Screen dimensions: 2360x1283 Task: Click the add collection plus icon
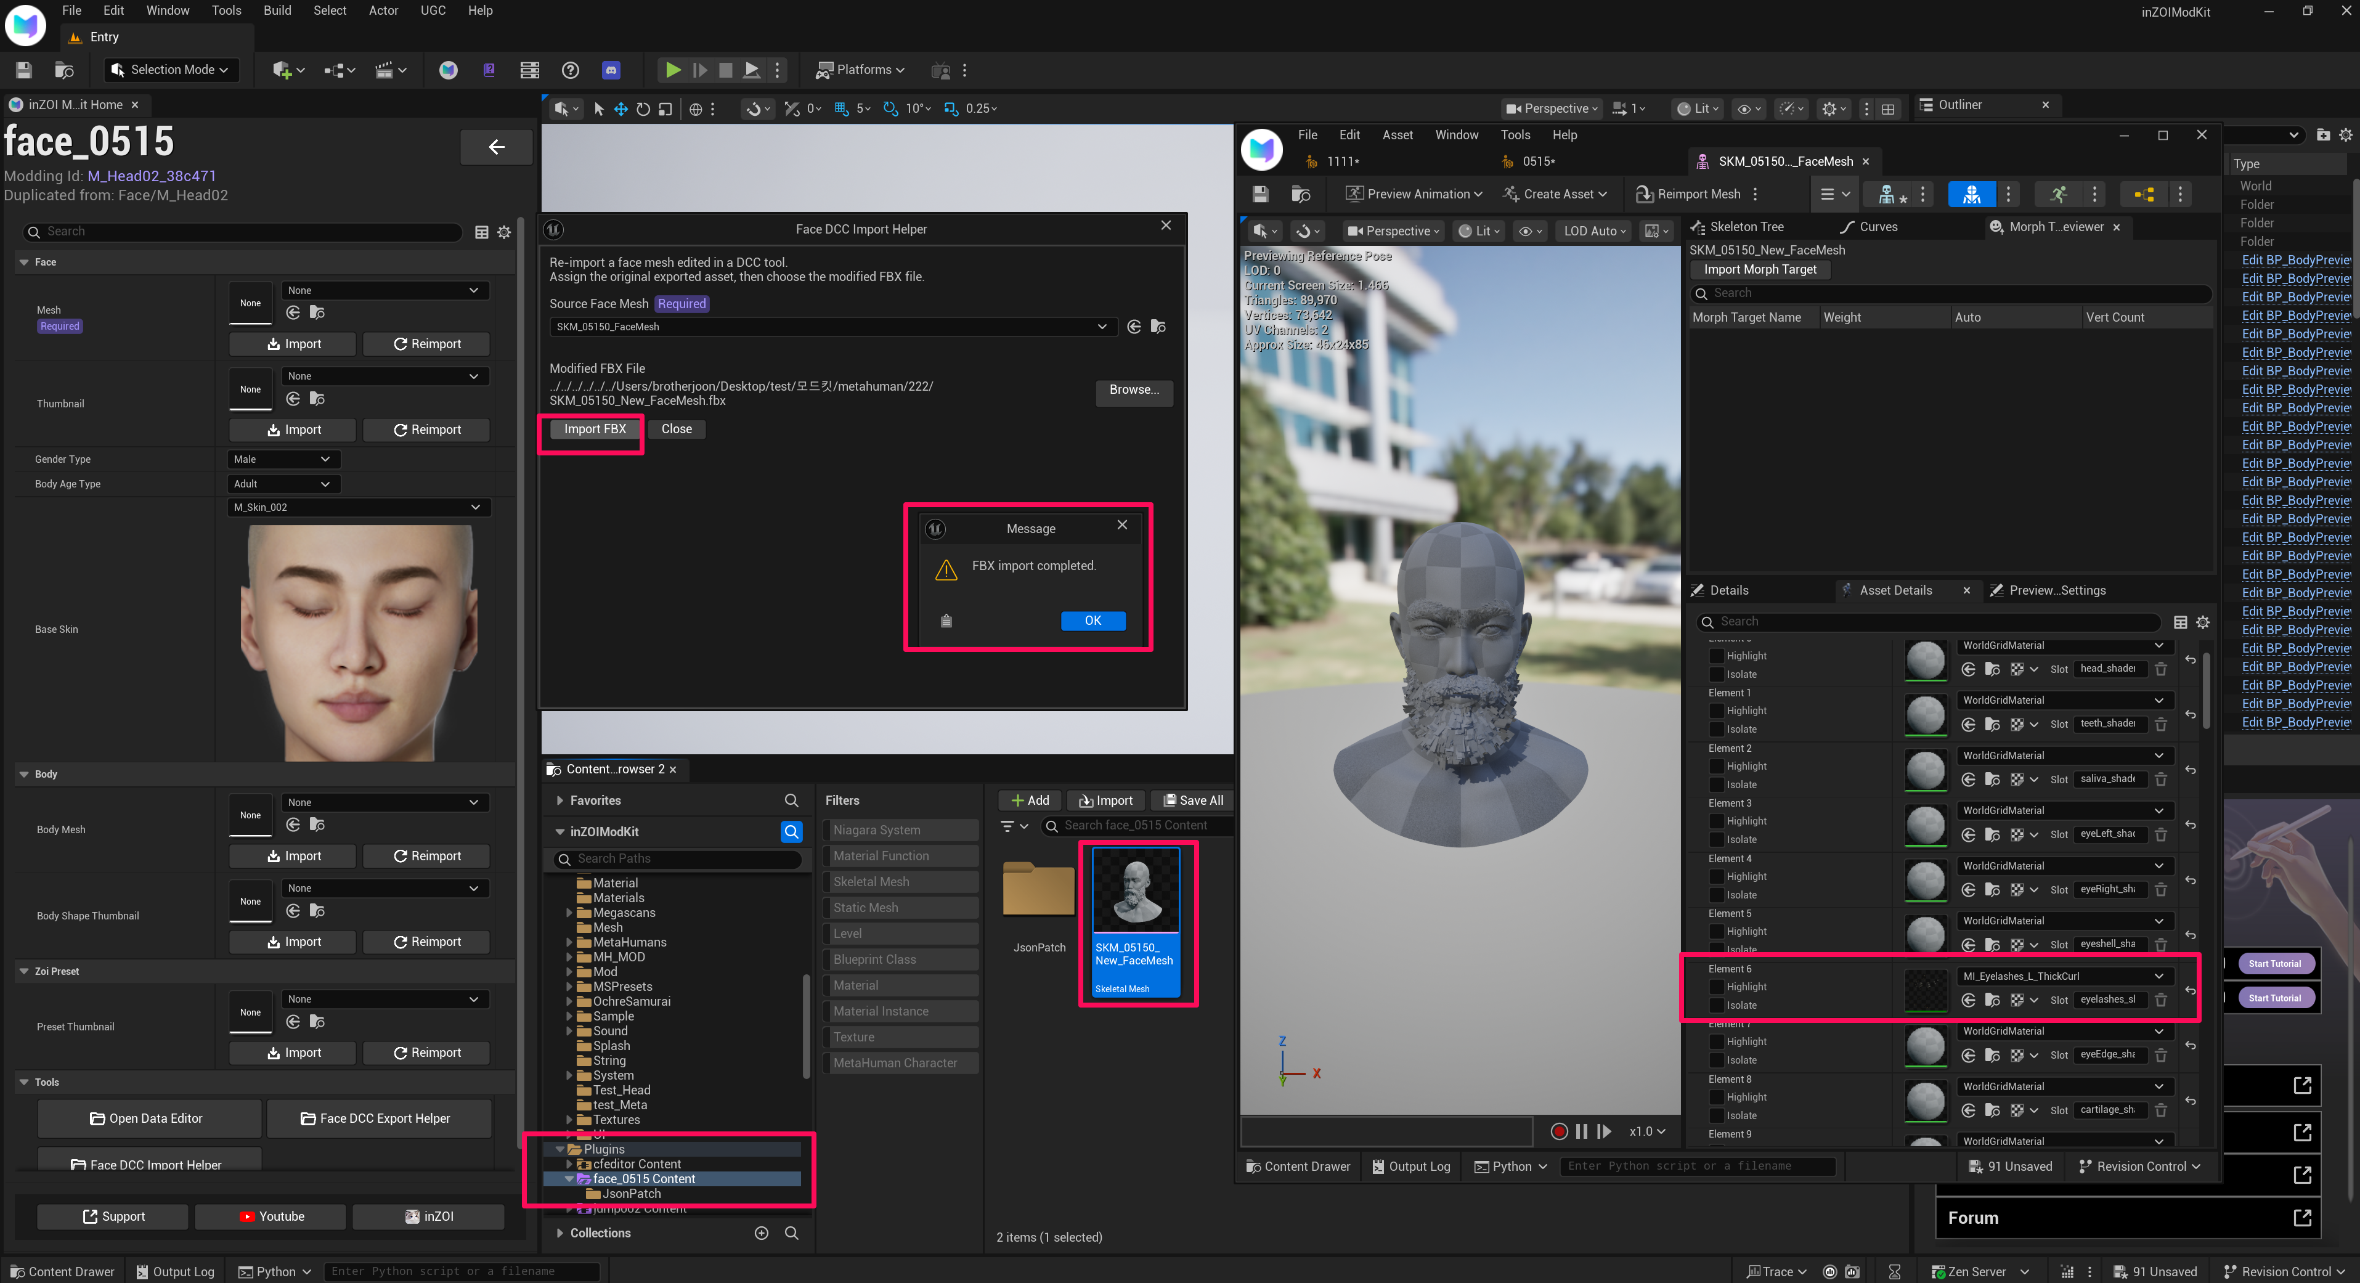(762, 1232)
